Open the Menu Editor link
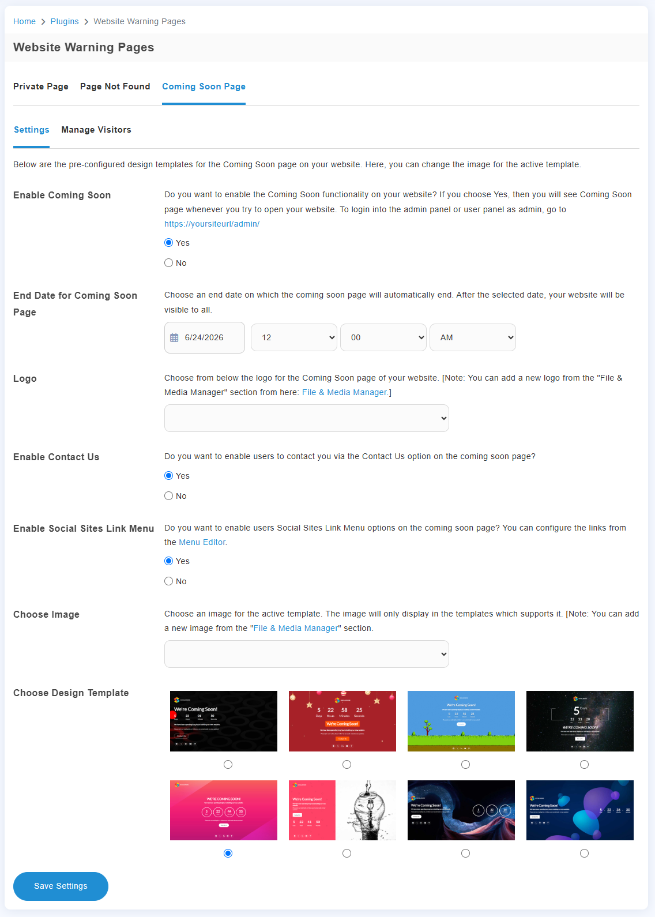The width and height of the screenshot is (655, 917). click(x=202, y=542)
